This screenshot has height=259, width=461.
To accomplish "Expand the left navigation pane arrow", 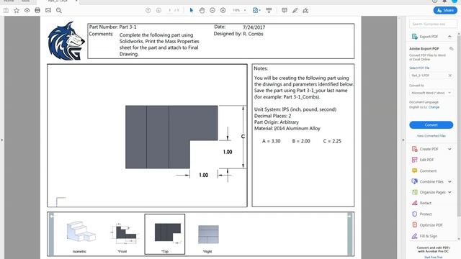I will tap(2, 140).
